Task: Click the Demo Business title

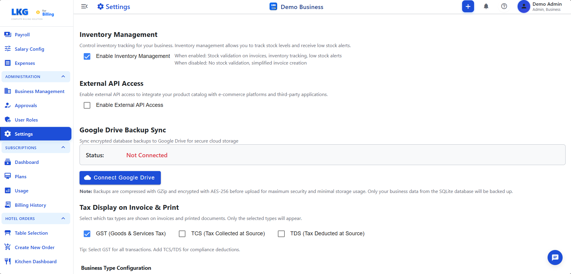Action: coord(302,7)
